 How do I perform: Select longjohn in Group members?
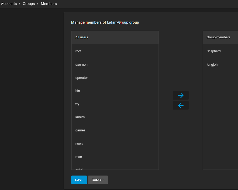pyautogui.click(x=220, y=65)
